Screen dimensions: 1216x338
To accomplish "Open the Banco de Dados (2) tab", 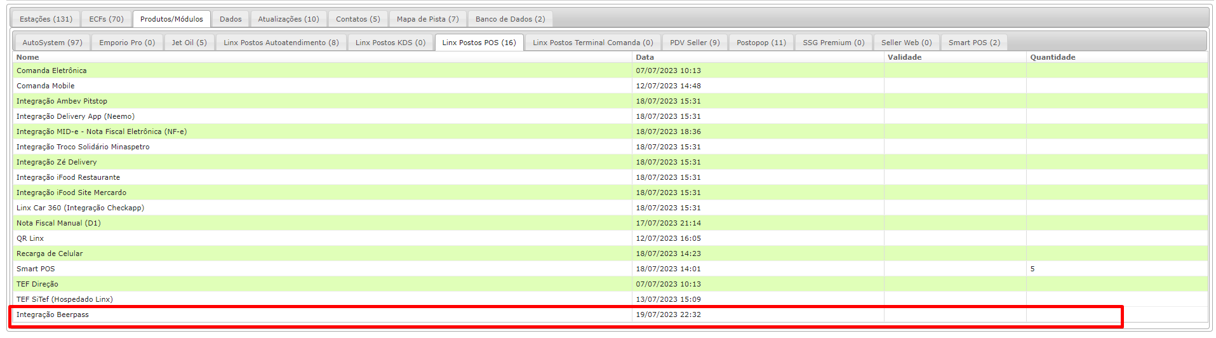I will click(x=511, y=19).
